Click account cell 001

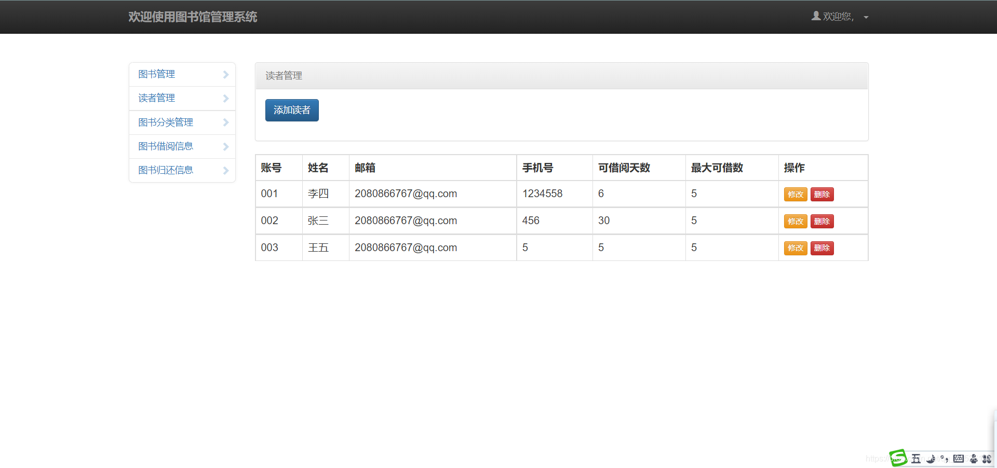[279, 194]
